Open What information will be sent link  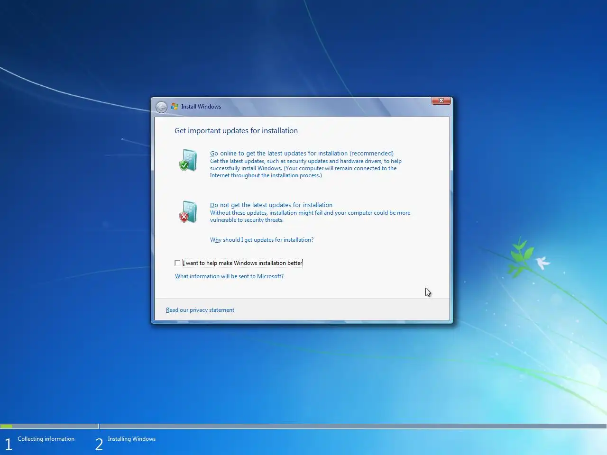[x=229, y=276]
